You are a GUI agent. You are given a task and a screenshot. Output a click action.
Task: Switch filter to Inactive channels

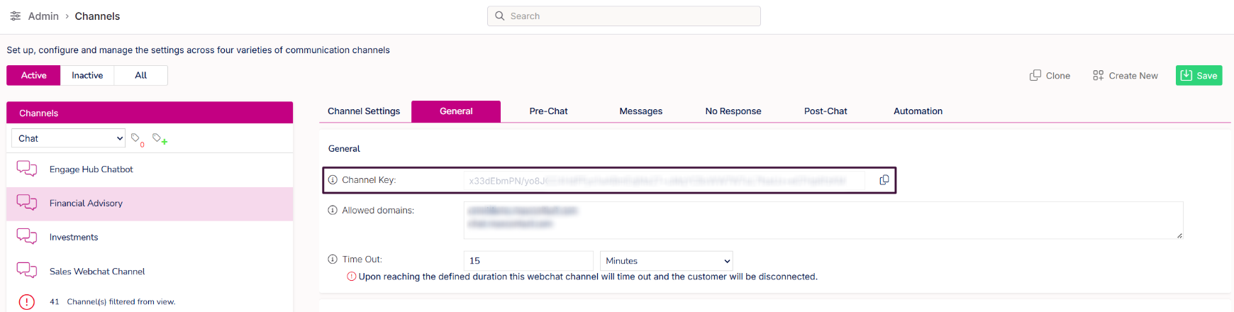[87, 75]
